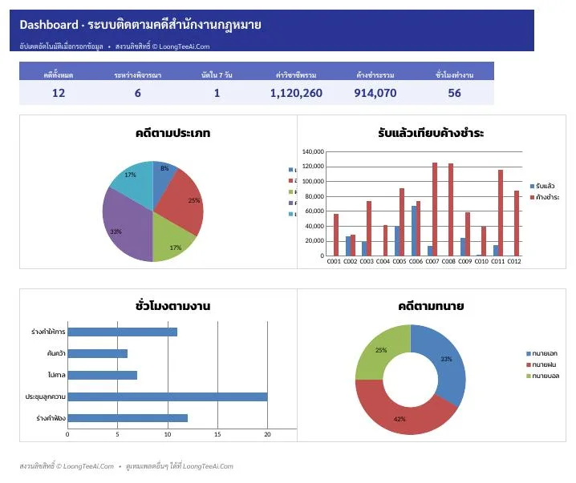Click the รับแล้ว legend color swatch

[532, 186]
